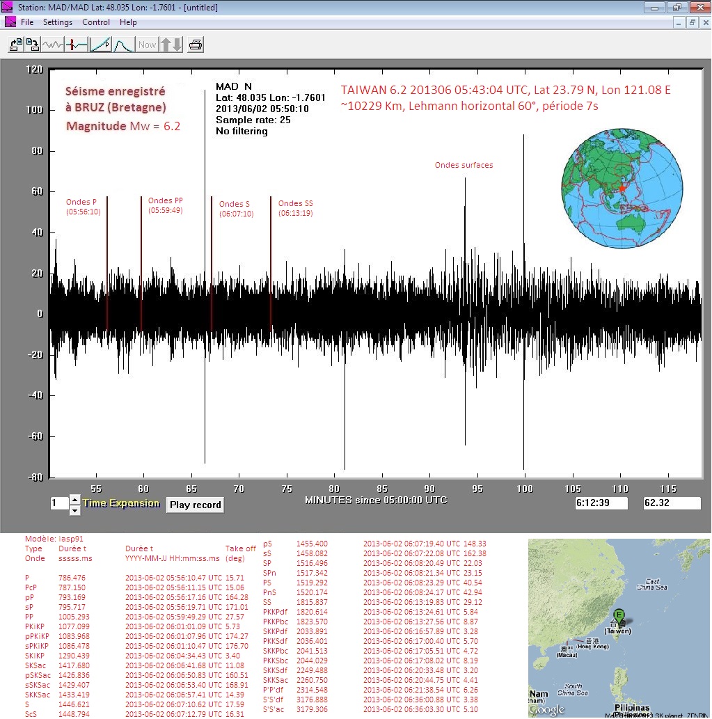Image resolution: width=712 pixels, height=719 pixels.
Task: Increase Time Expansion with the up arrow
Action: tap(75, 500)
